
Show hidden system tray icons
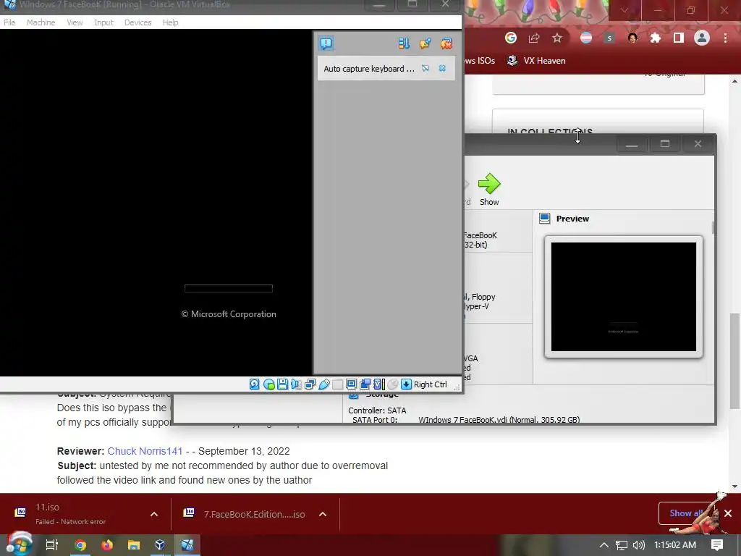(604, 545)
